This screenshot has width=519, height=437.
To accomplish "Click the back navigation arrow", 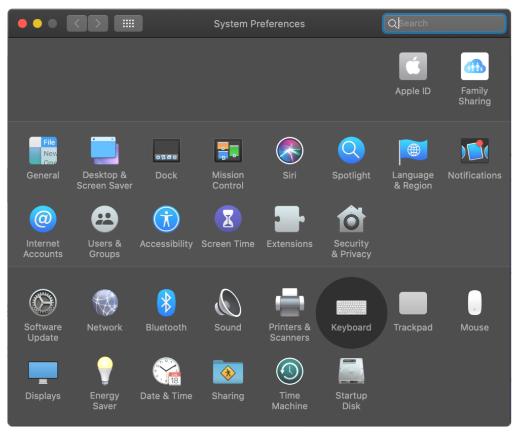I will (x=77, y=23).
